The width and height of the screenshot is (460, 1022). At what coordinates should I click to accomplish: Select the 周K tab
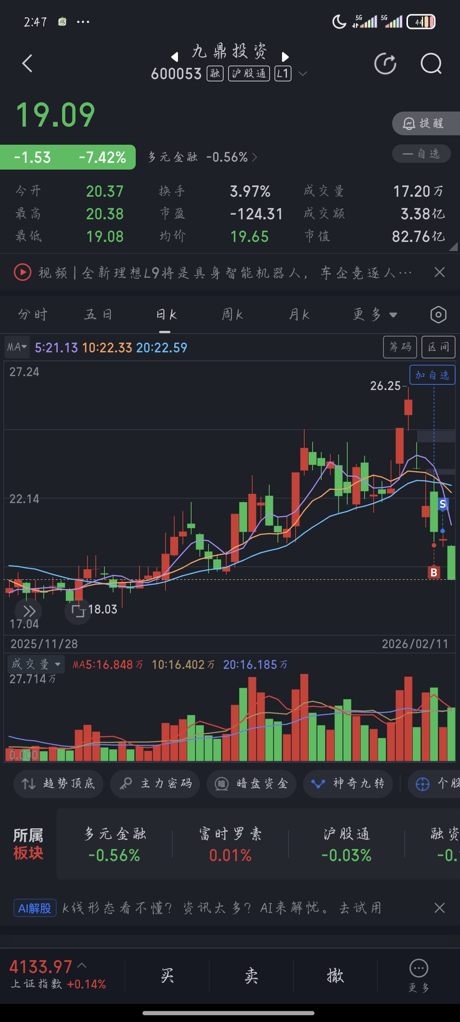[x=232, y=315]
